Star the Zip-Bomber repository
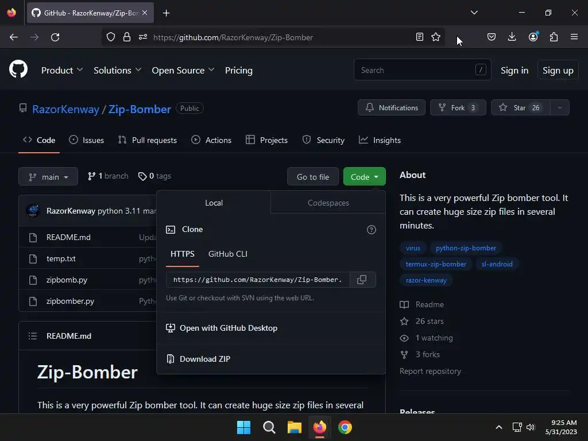Image resolution: width=588 pixels, height=441 pixels. tap(520, 107)
